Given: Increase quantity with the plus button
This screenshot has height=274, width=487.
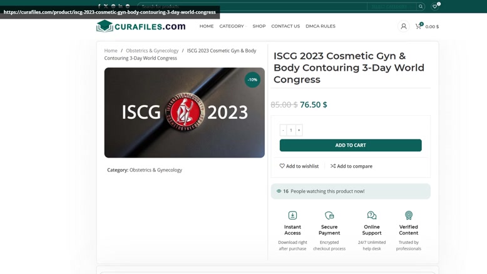Looking at the screenshot, I should [x=299, y=130].
